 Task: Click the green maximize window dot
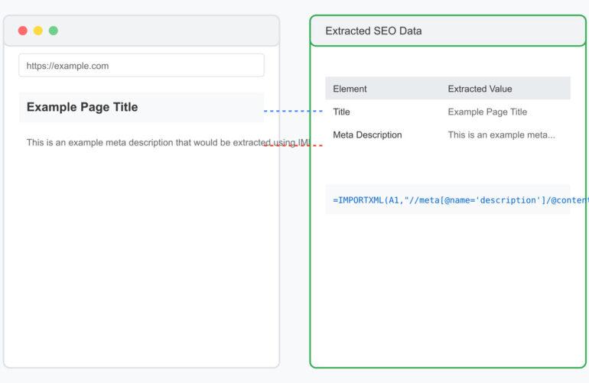coord(54,31)
